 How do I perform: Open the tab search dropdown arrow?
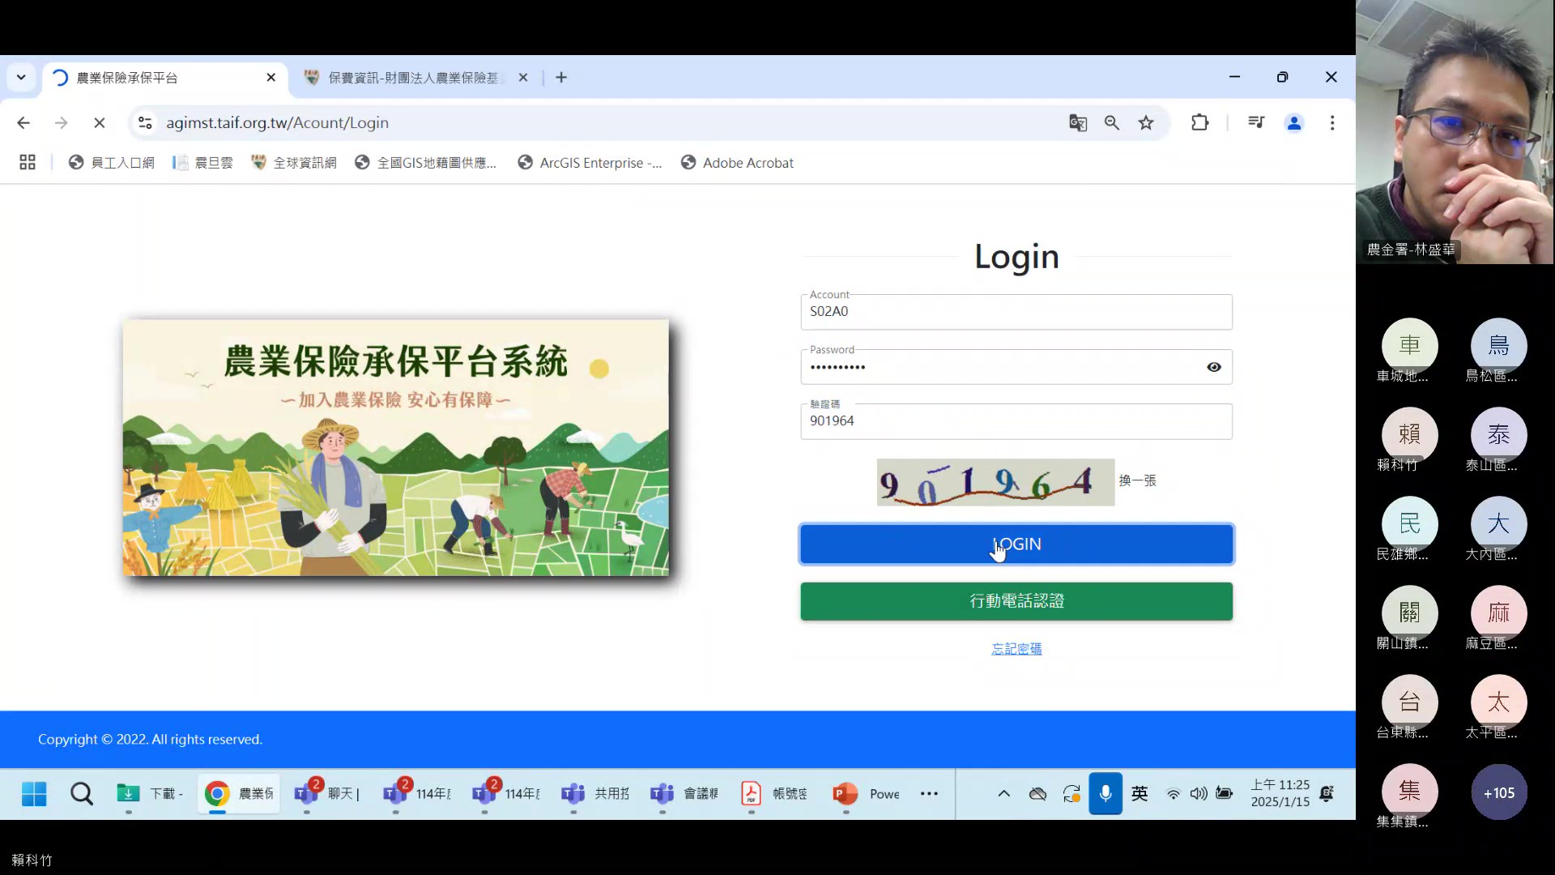click(x=21, y=78)
